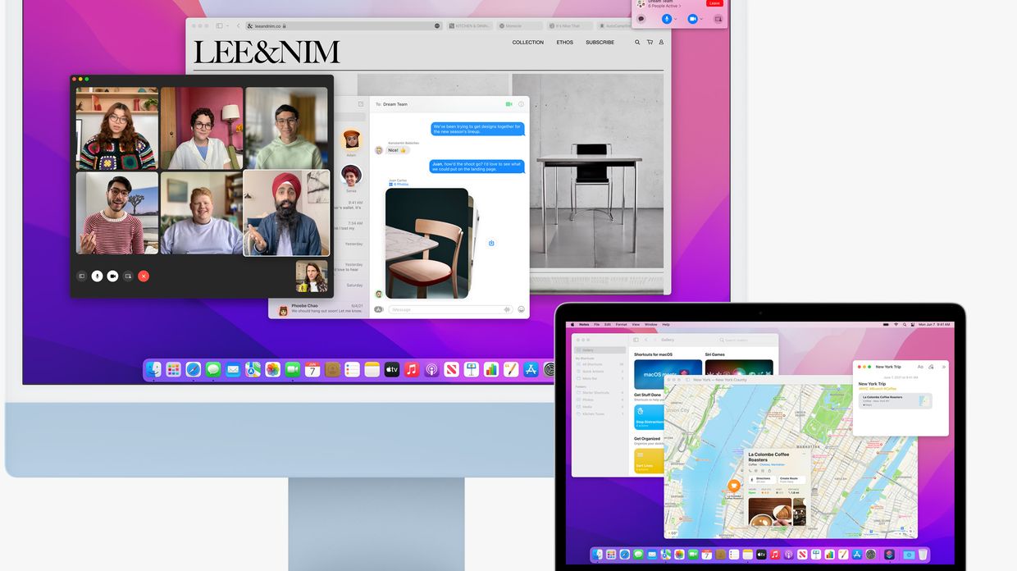
Task: Toggle the Safari sidebar
Action: click(x=219, y=26)
